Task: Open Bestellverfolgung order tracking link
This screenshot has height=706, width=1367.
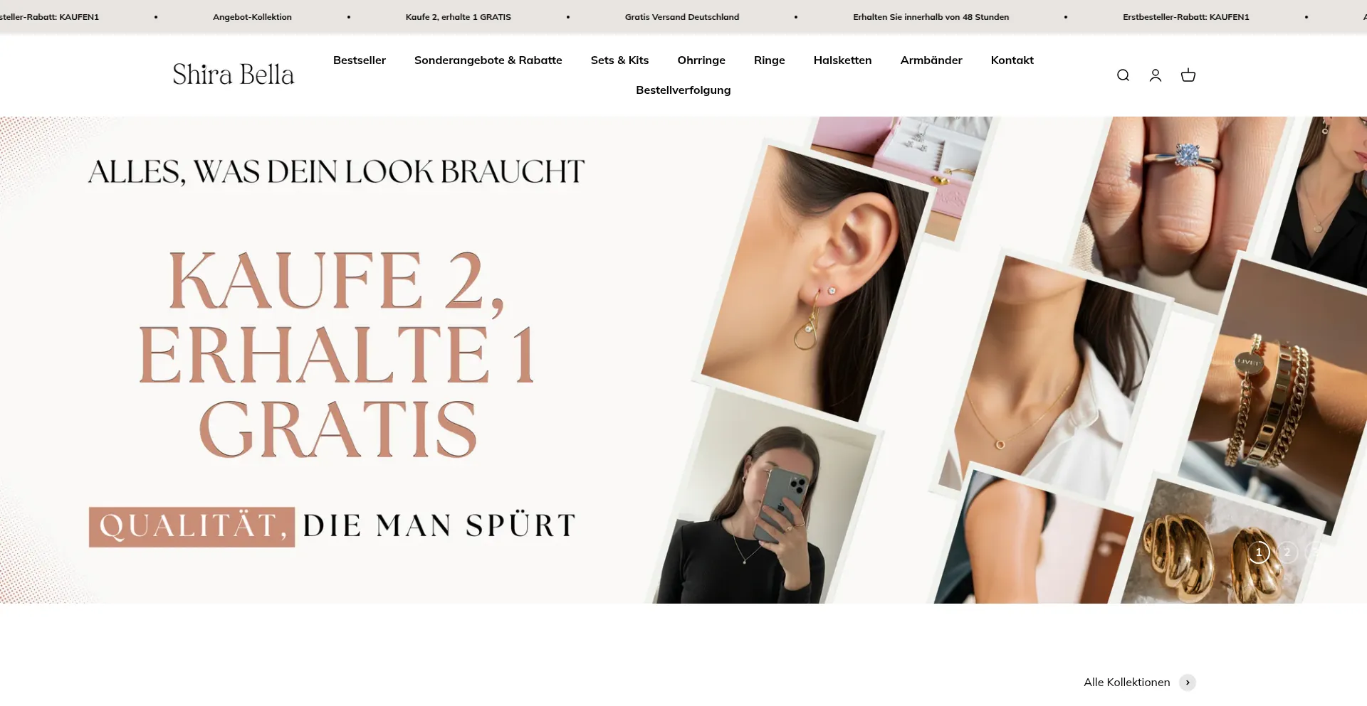Action: click(683, 90)
